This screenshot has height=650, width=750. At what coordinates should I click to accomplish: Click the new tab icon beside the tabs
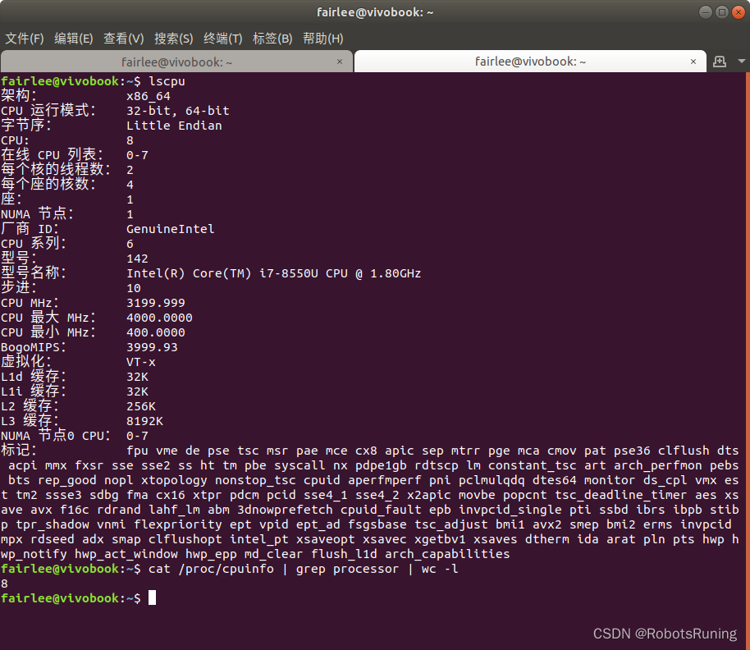coord(720,62)
